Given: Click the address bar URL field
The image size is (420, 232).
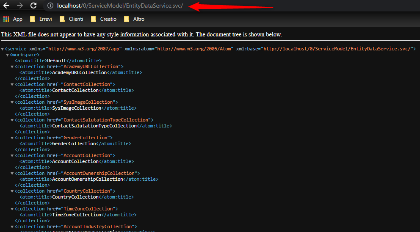Looking at the screenshot, I should (120, 6).
